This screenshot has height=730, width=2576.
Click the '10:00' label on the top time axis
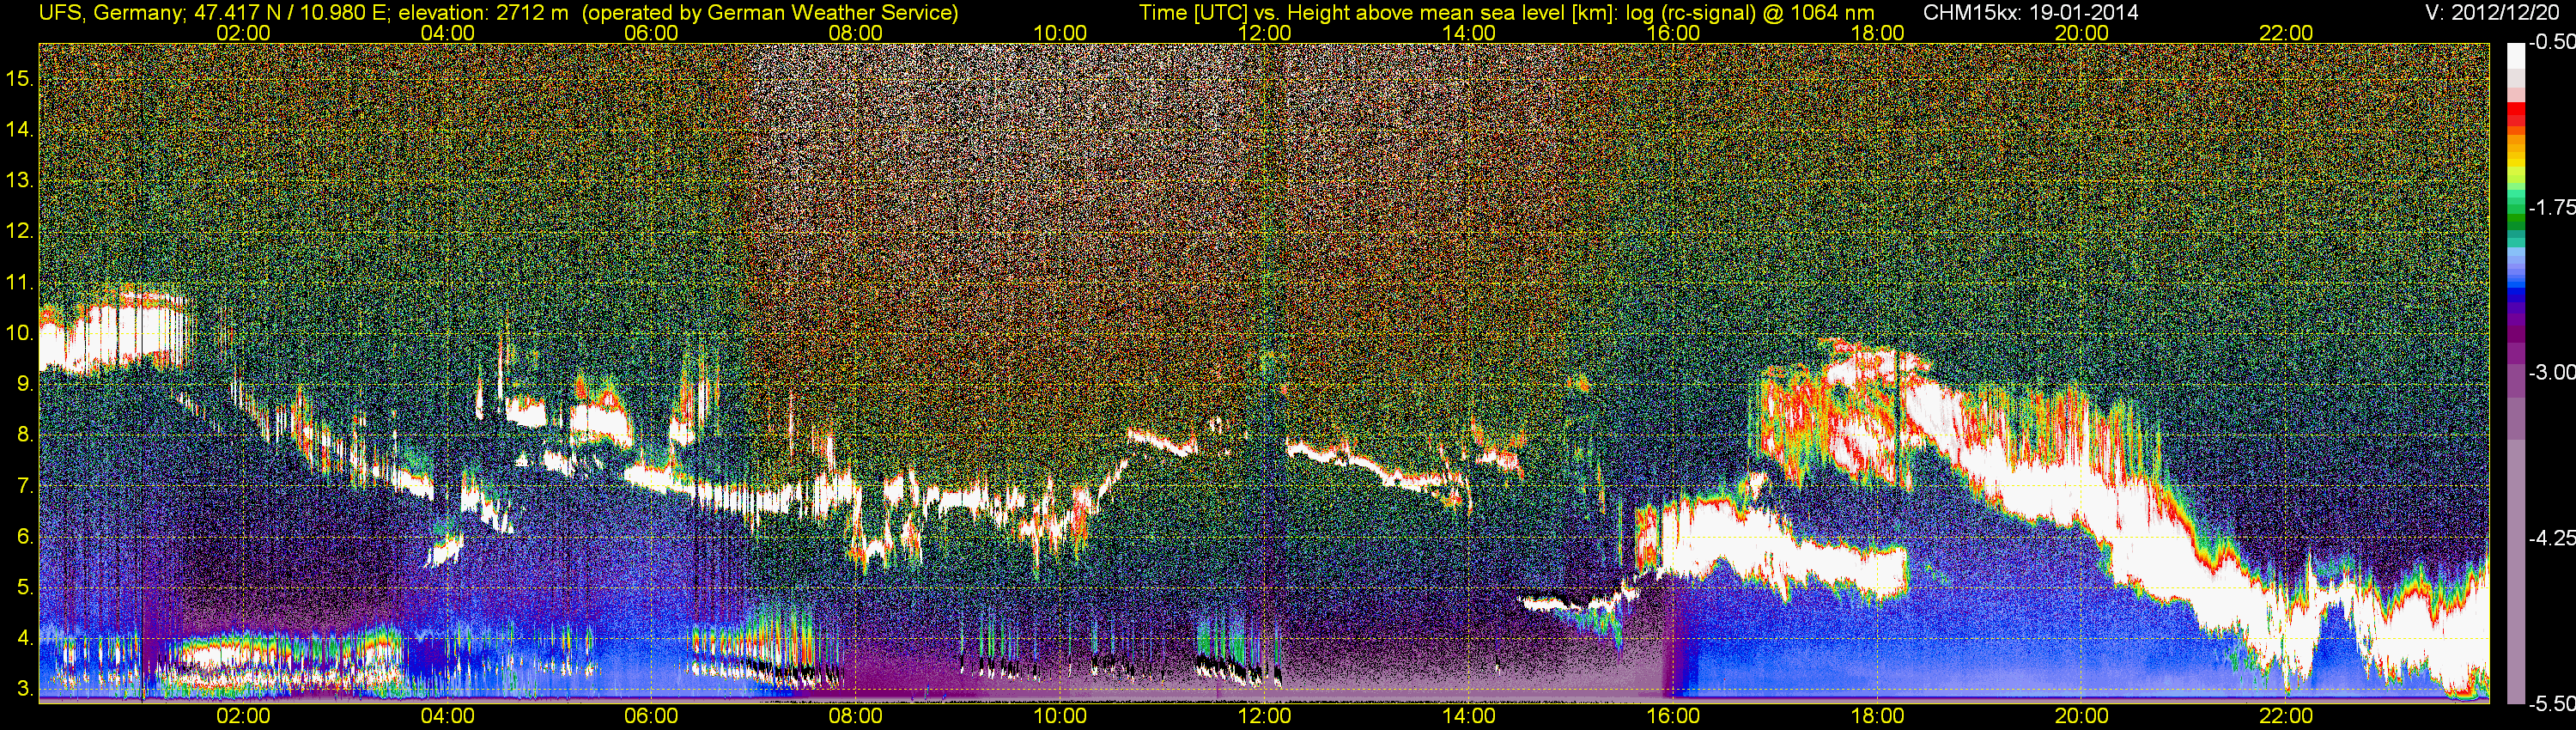click(x=1060, y=33)
